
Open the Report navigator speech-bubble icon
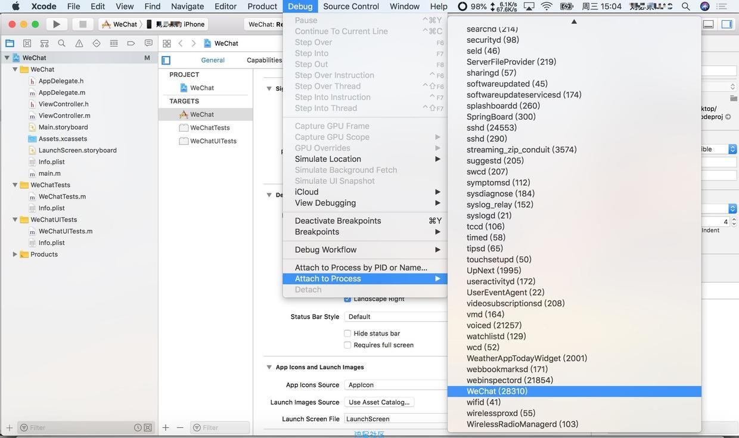[148, 44]
